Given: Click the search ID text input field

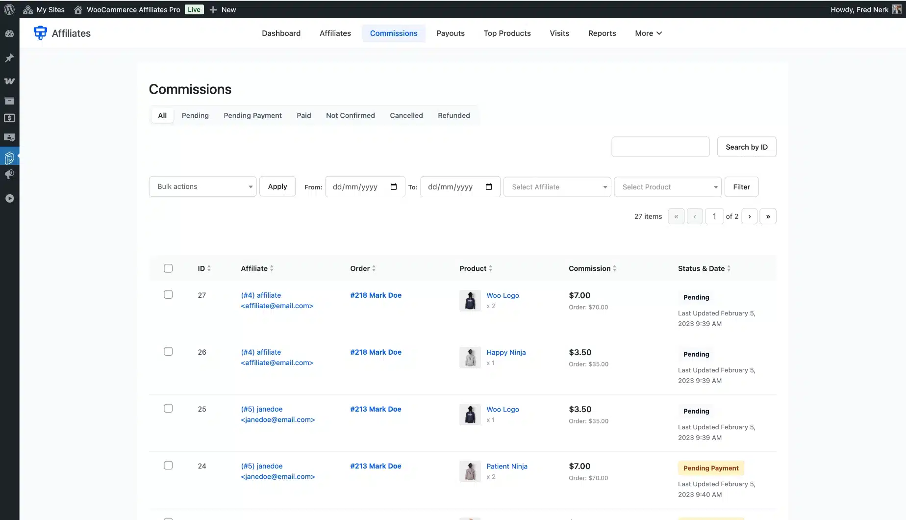Looking at the screenshot, I should click(x=660, y=147).
